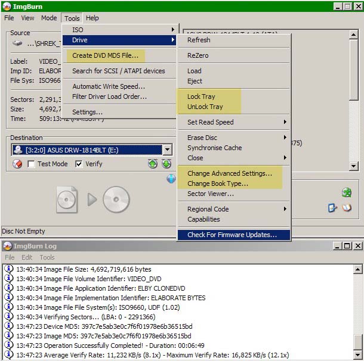Open the File menu in ImgBurn Log window

point(10,257)
